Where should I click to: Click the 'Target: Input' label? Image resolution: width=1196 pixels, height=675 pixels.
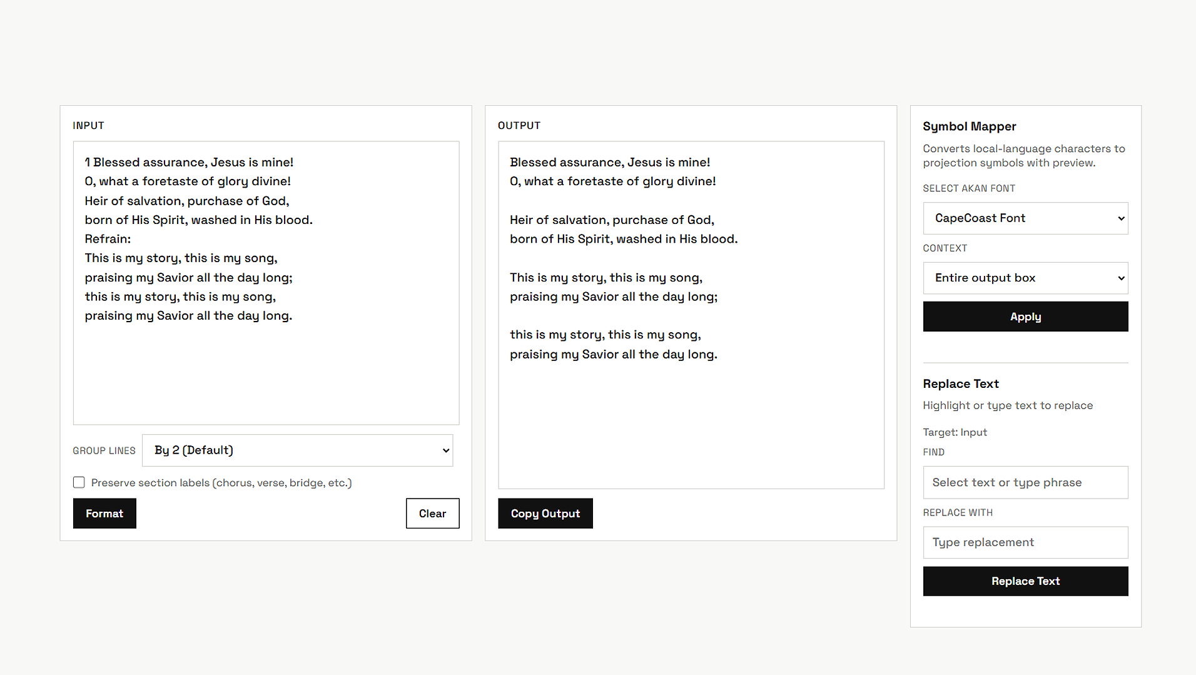click(955, 432)
